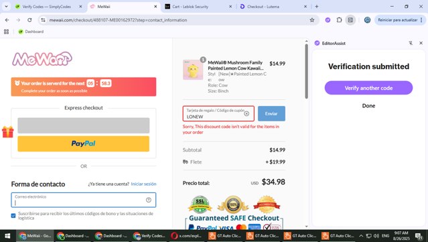
Task: Click the Iniciar sesión link
Action: [x=143, y=184]
